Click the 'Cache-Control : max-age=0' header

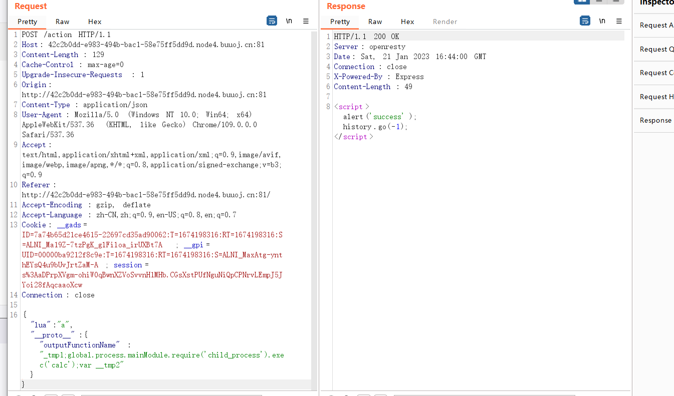(73, 65)
